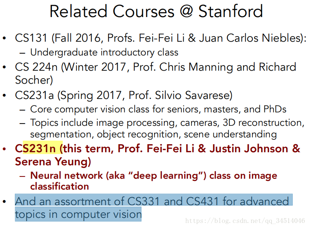Click Core computer vision class sub-bullet
This screenshot has width=309, height=228.
158,109
